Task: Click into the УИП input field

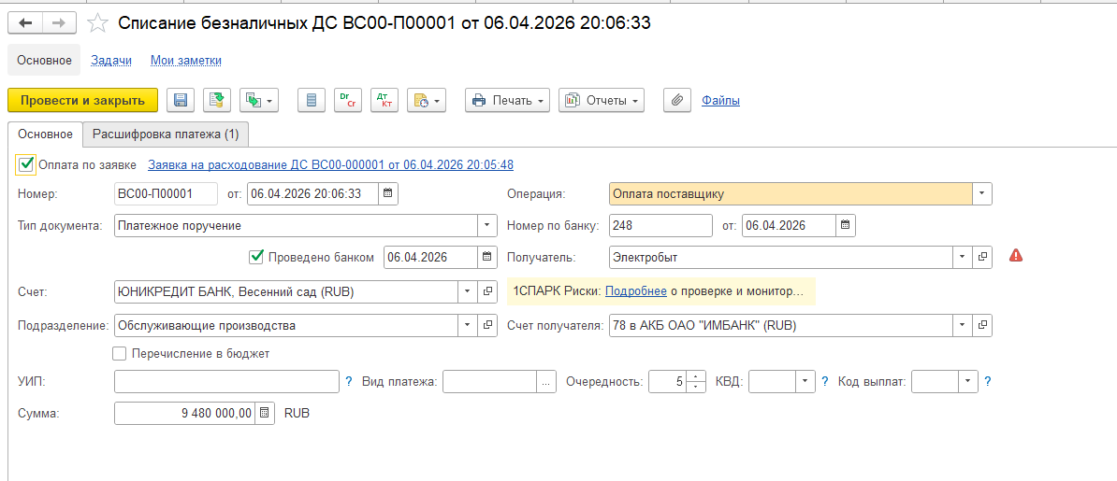Action: 226,381
